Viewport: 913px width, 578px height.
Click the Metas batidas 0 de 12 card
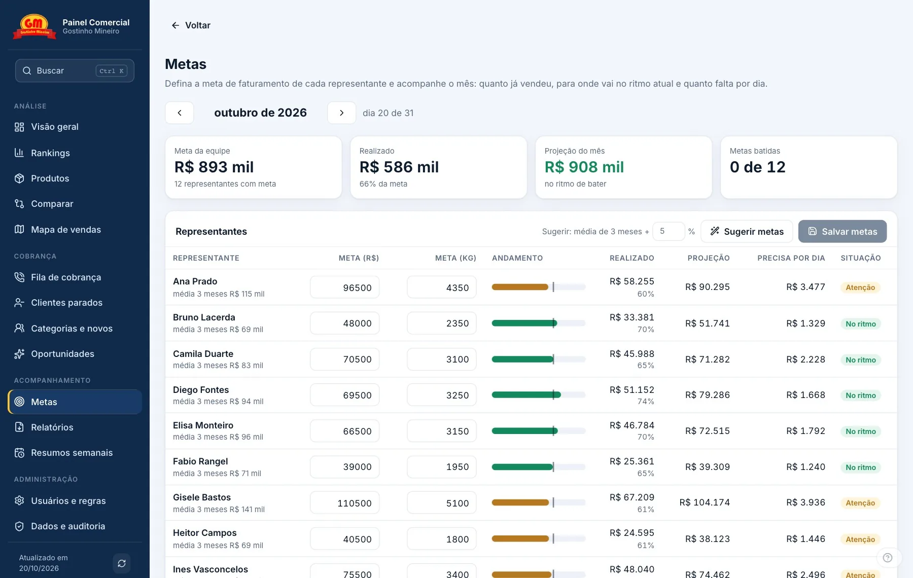coord(809,167)
